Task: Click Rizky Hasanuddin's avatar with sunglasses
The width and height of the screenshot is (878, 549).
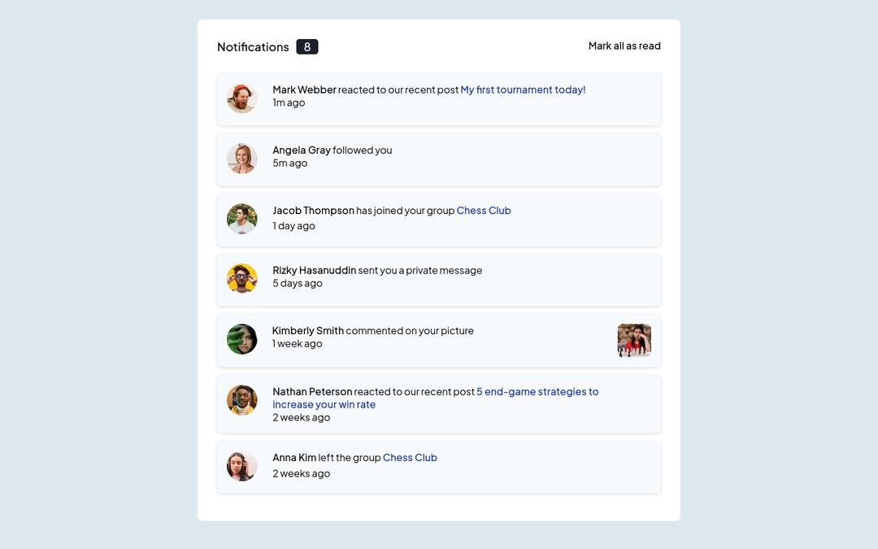Action: coord(241,279)
